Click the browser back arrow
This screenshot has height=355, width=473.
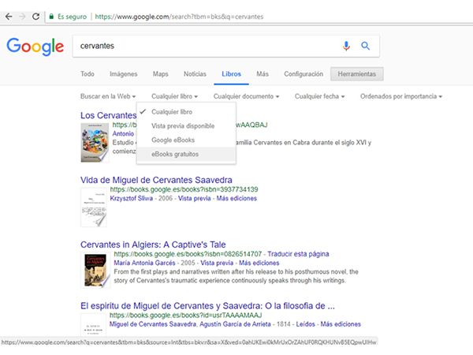pyautogui.click(x=9, y=16)
